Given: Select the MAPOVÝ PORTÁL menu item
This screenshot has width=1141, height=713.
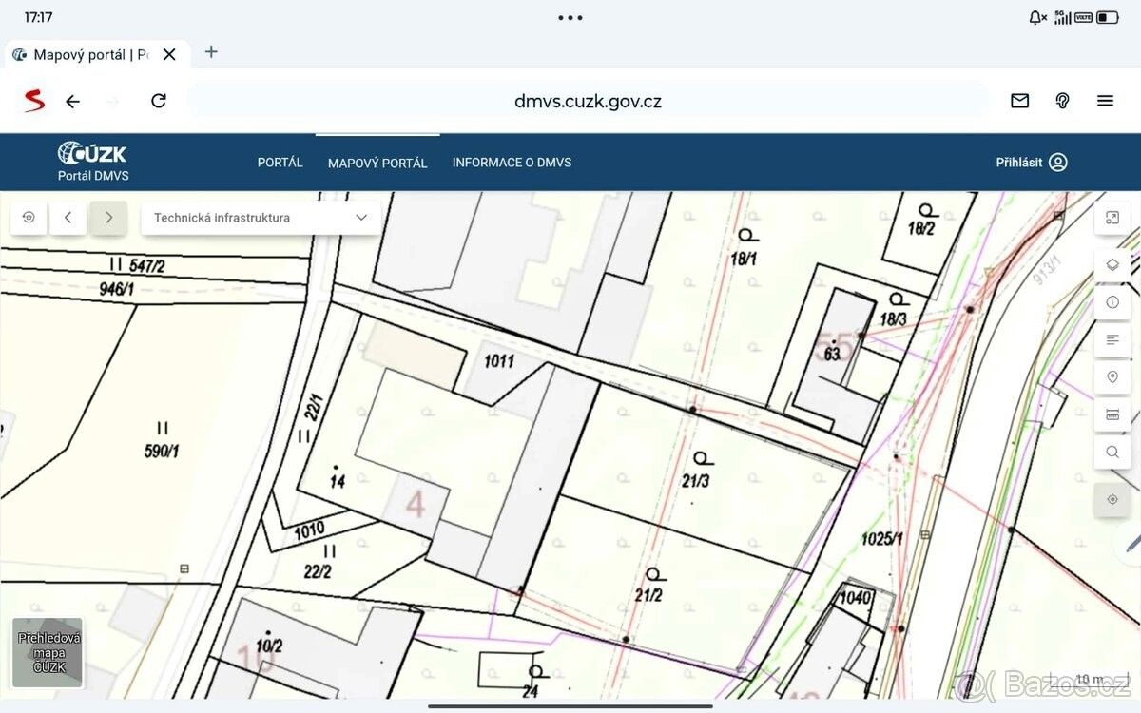Looking at the screenshot, I should pyautogui.click(x=377, y=164).
